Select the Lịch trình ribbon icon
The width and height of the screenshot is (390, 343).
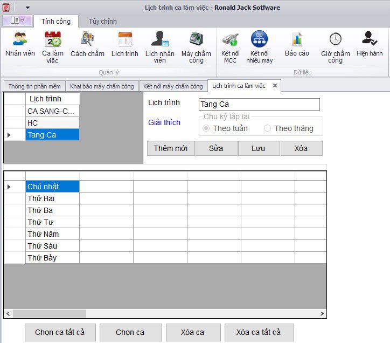click(125, 40)
